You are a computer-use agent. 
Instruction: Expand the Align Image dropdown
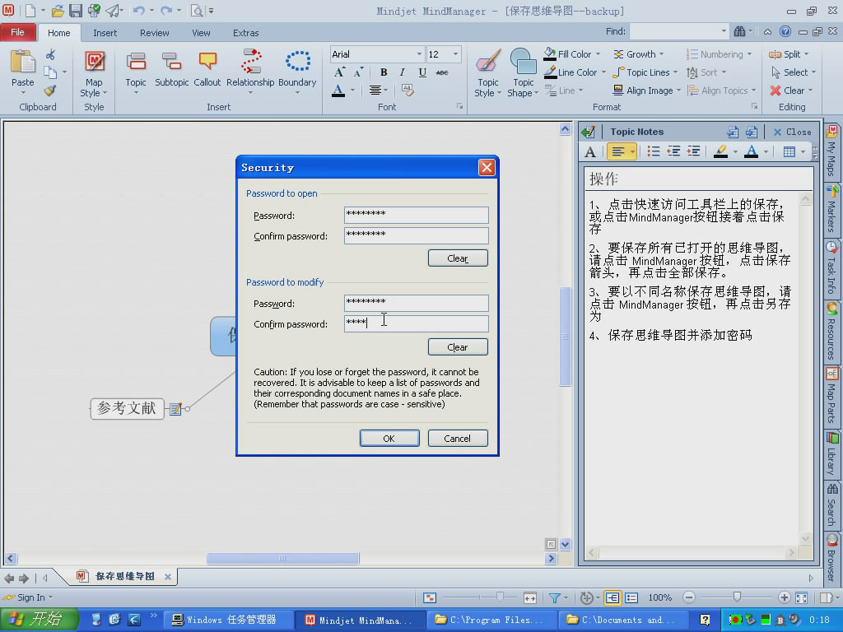[678, 91]
